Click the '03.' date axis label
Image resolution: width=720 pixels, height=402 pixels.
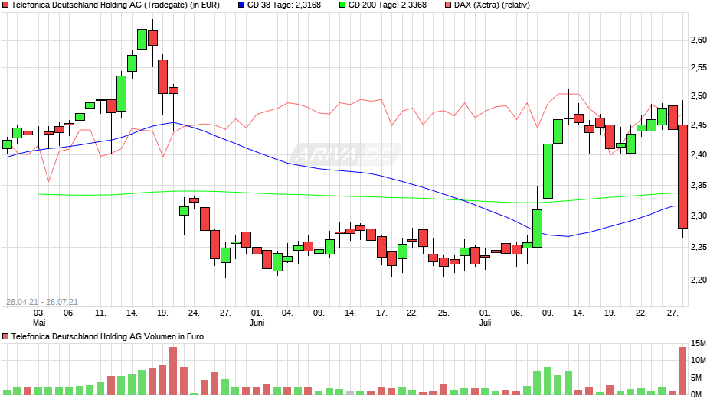pyautogui.click(x=39, y=313)
